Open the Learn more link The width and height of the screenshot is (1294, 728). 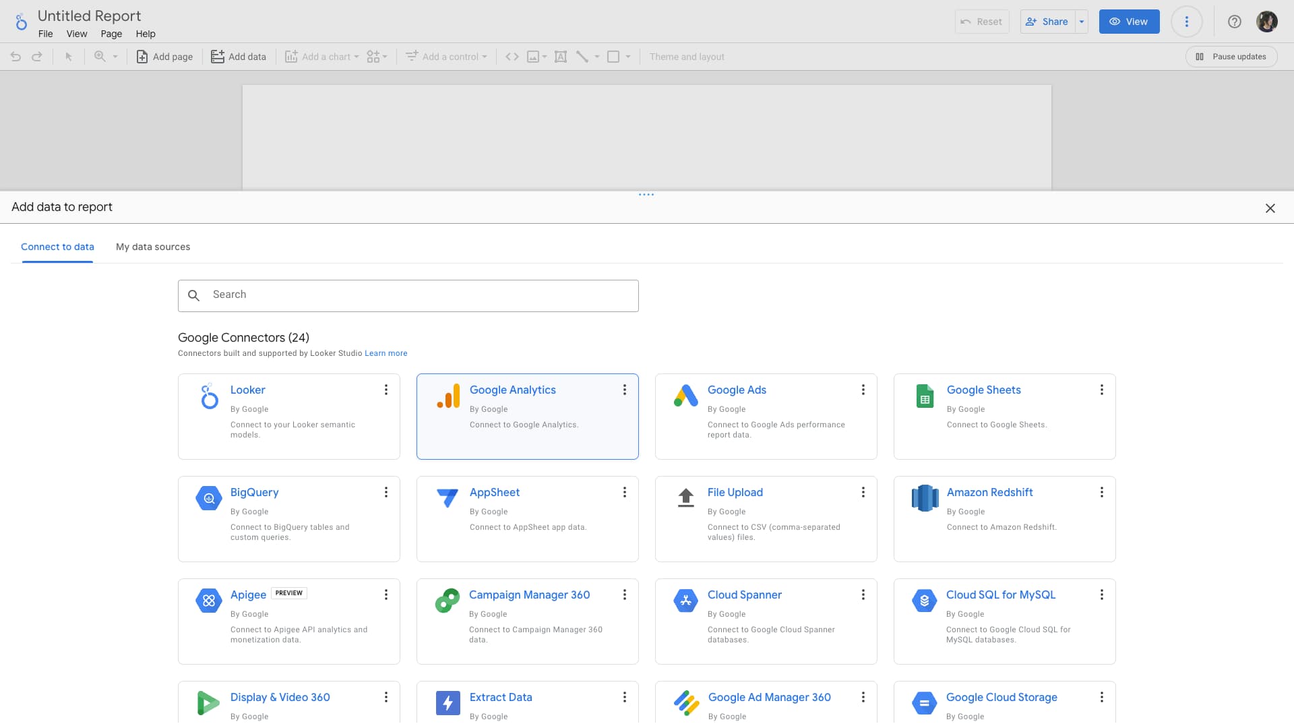386,353
